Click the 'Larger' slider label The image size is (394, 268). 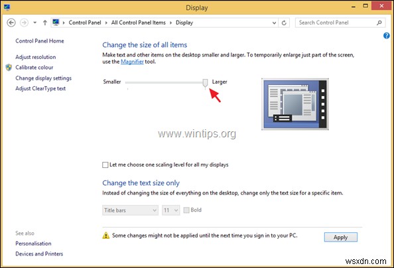point(220,82)
